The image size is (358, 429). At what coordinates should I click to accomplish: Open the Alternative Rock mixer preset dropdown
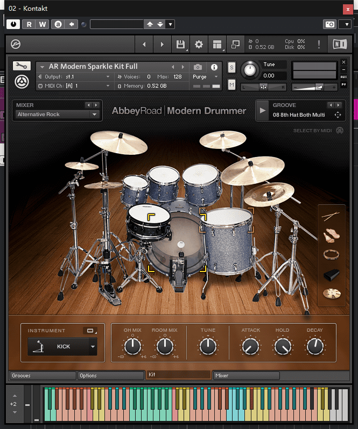(57, 115)
